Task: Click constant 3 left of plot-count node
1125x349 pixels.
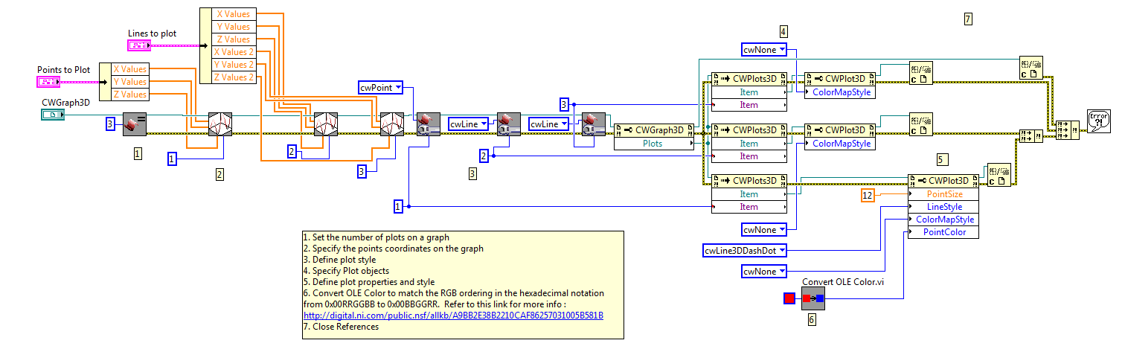Action: point(110,124)
